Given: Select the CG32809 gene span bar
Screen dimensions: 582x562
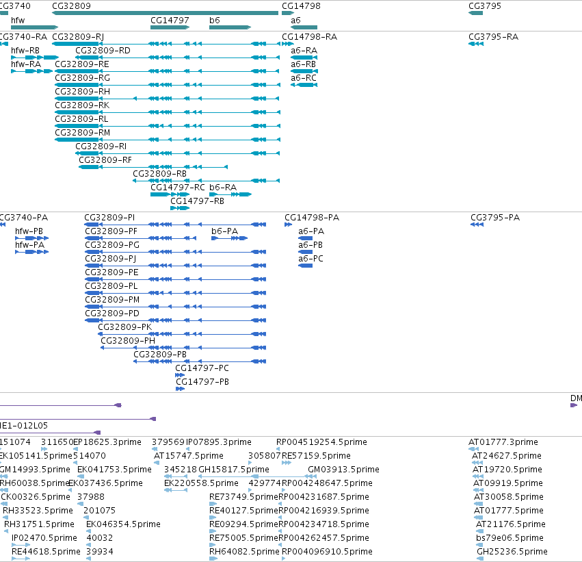Looking at the screenshot, I should pos(166,13).
